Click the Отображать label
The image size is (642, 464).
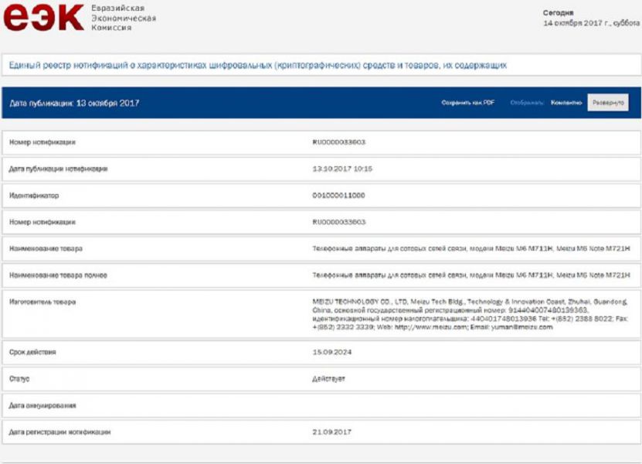(x=527, y=103)
